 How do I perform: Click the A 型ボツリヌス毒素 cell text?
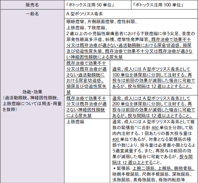[x=84, y=14]
